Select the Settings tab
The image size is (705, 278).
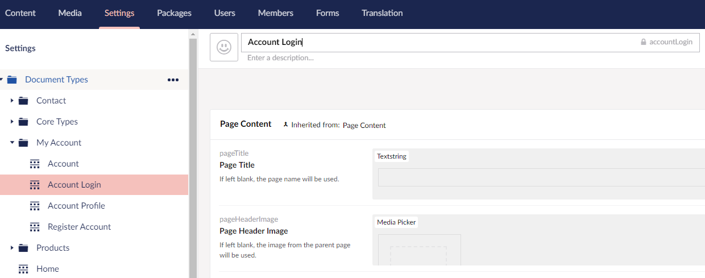[119, 13]
